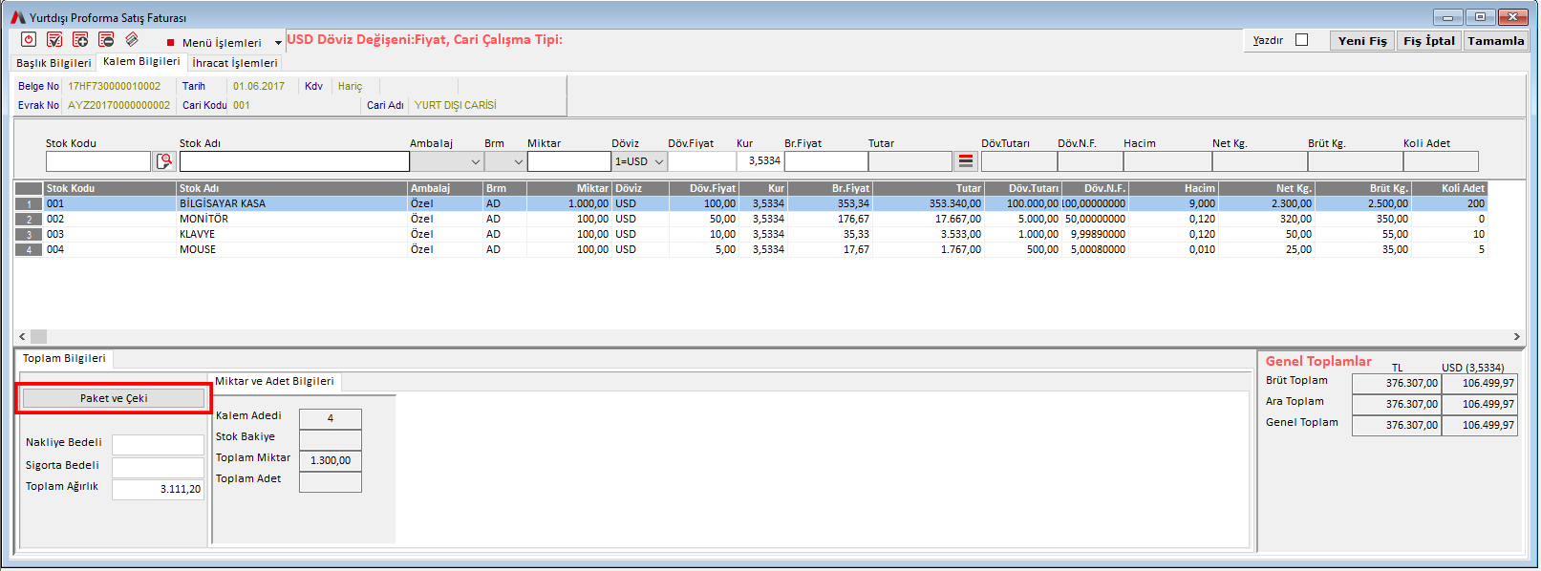Click the red lines icon next to Tutar field
The width and height of the screenshot is (1541, 571).
click(x=966, y=161)
